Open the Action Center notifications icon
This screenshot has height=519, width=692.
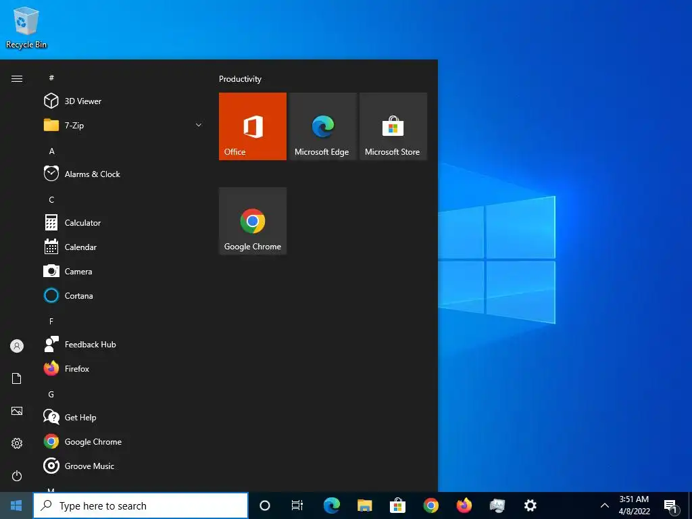[670, 505]
